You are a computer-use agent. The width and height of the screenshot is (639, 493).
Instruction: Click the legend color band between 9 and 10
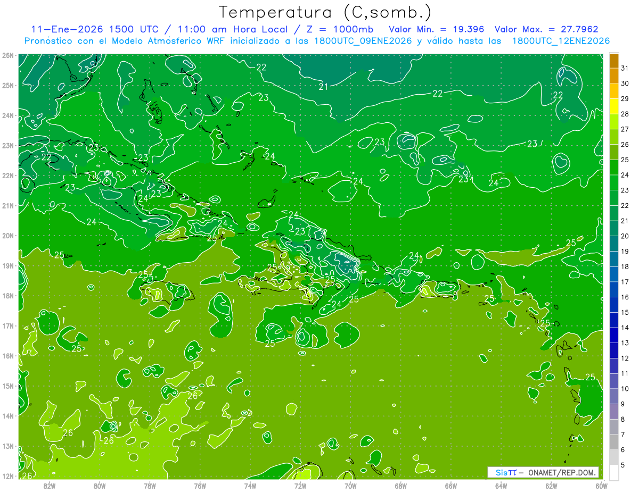pos(614,396)
